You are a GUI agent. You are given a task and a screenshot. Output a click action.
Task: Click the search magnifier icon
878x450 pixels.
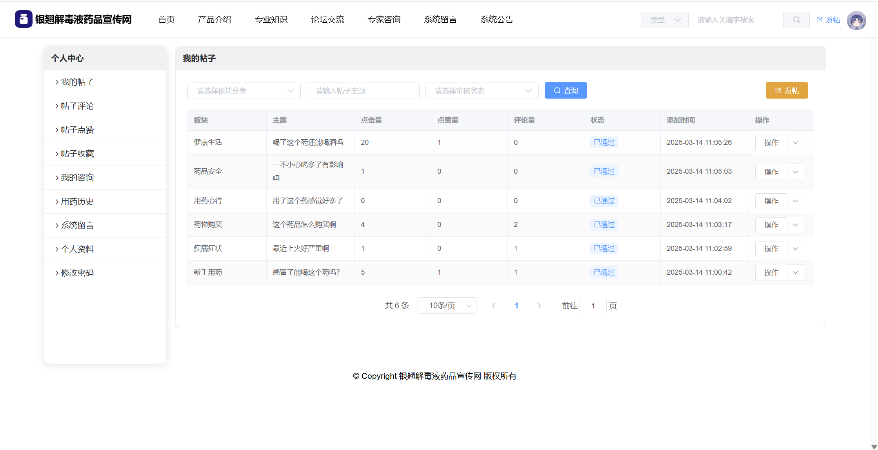coord(796,20)
